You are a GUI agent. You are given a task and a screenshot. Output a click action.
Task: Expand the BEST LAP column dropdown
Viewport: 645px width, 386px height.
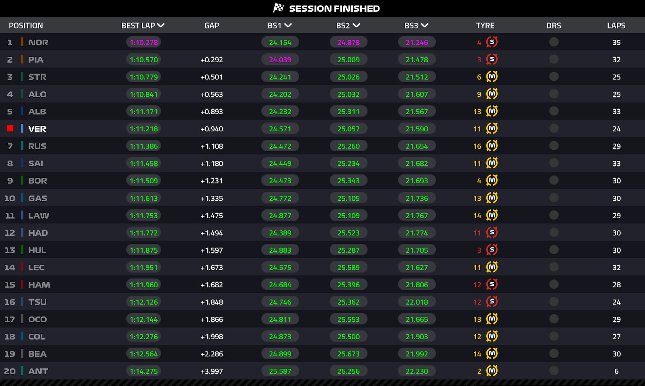point(161,25)
